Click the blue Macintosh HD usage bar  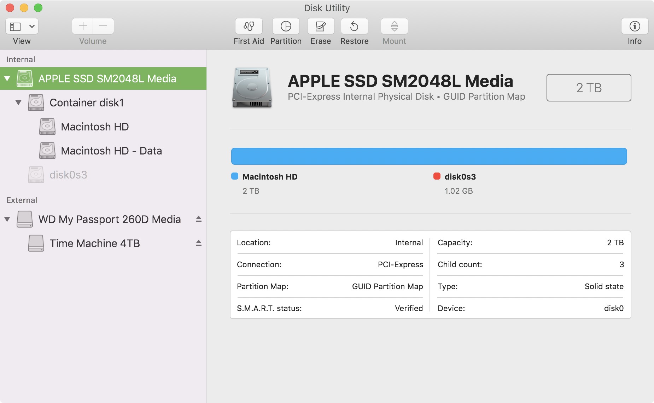click(428, 156)
